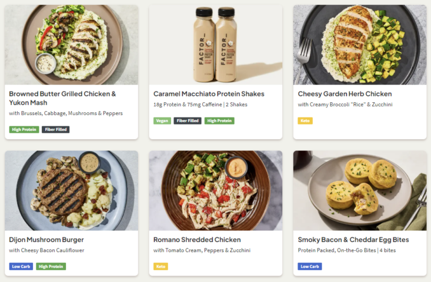Select the Dijon Mushroom Burger meal image

(x=71, y=190)
